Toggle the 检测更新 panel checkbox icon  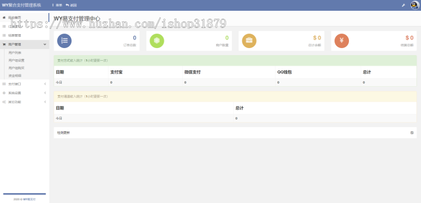pyautogui.click(x=412, y=133)
